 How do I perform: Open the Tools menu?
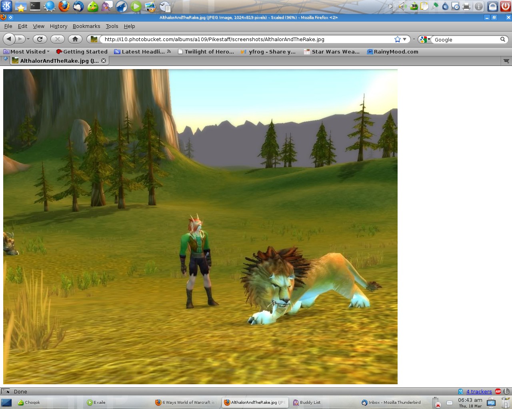click(112, 26)
